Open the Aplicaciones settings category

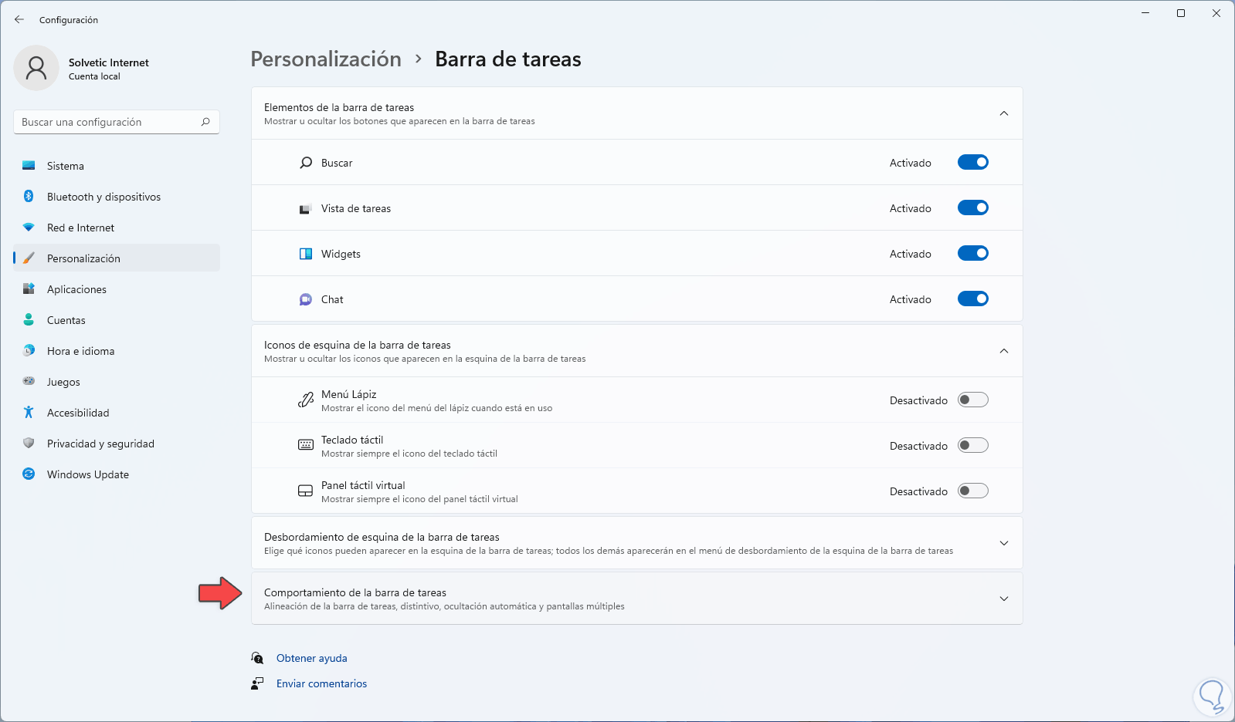pyautogui.click(x=76, y=289)
